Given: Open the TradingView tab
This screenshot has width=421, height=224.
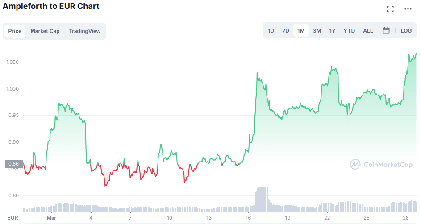Looking at the screenshot, I should pyautogui.click(x=84, y=31).
